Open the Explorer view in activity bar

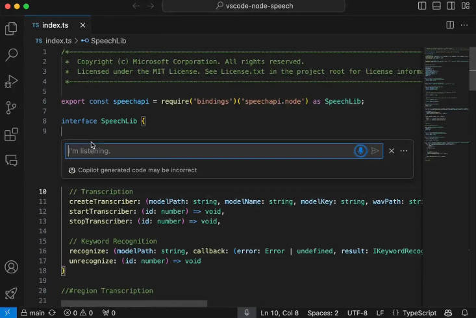pos(11,28)
